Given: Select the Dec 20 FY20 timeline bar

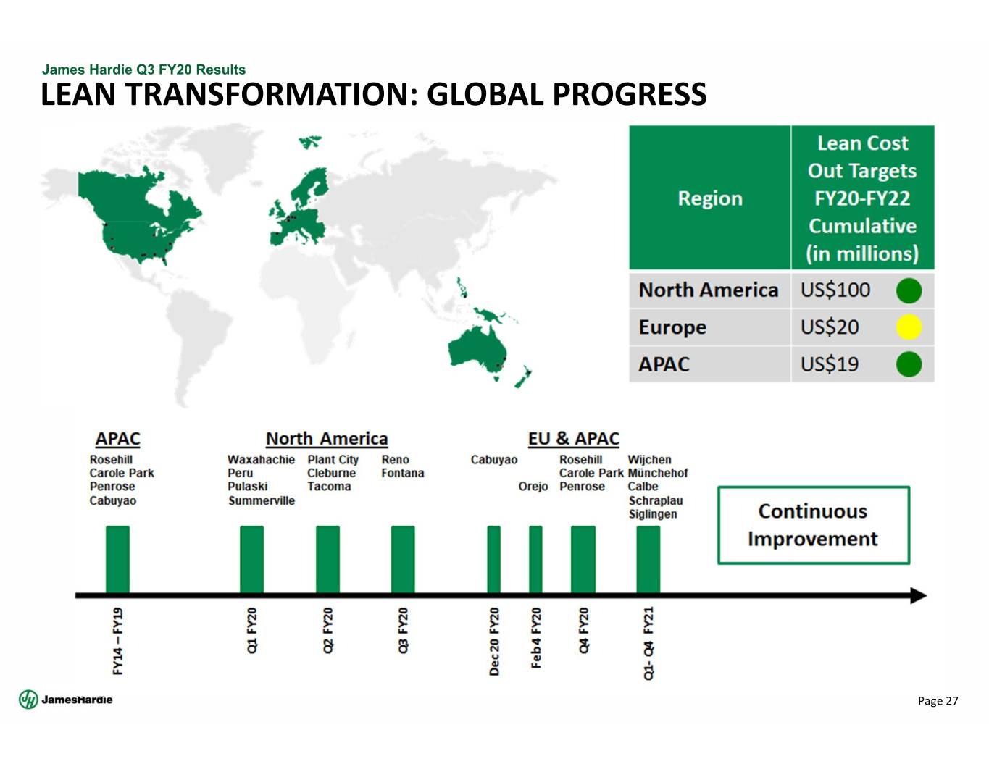Looking at the screenshot, I should point(493,559).
